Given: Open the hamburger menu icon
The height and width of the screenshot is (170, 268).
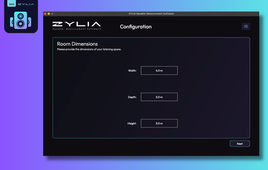Looking at the screenshot, I should tap(246, 26).
